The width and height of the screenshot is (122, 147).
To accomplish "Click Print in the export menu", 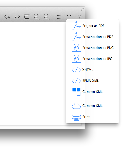I will pos(92,117).
